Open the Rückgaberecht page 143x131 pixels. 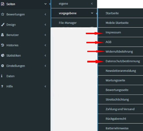click(x=120, y=119)
